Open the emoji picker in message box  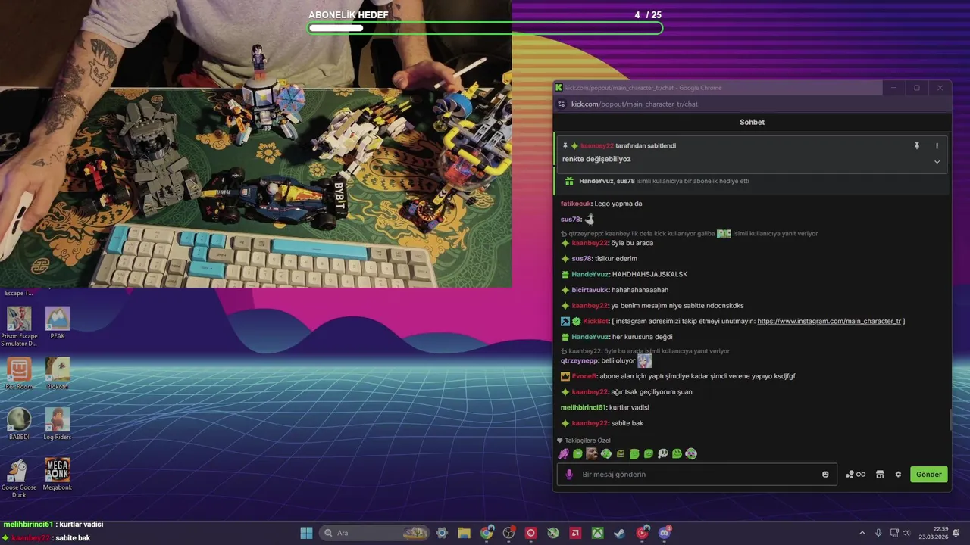tap(825, 475)
